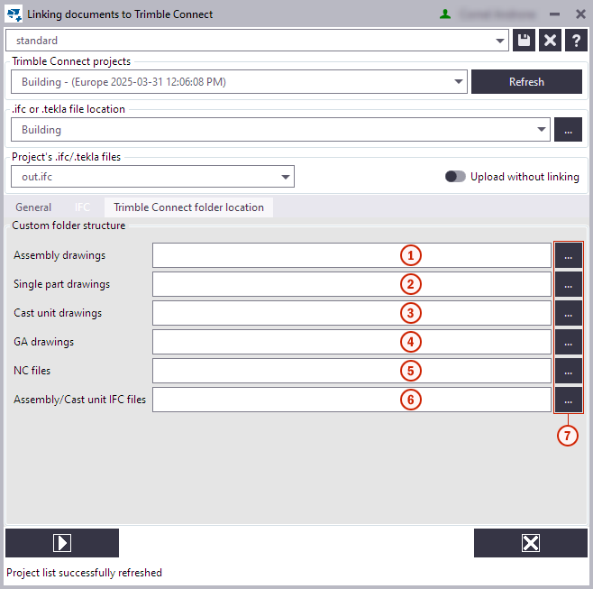The width and height of the screenshot is (593, 589).
Task: Toggle Upload without linking switch
Action: 455,177
